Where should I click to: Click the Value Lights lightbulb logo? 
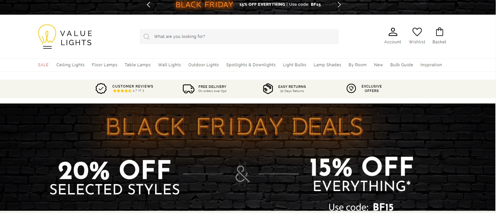[47, 37]
